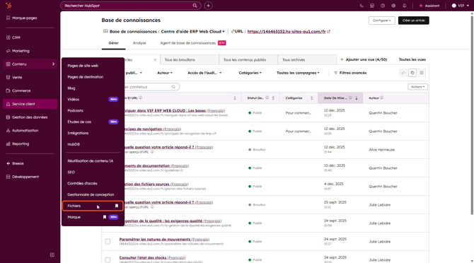Sort by Catégories column arrows
Screen dimensions: 474x263
311,98
